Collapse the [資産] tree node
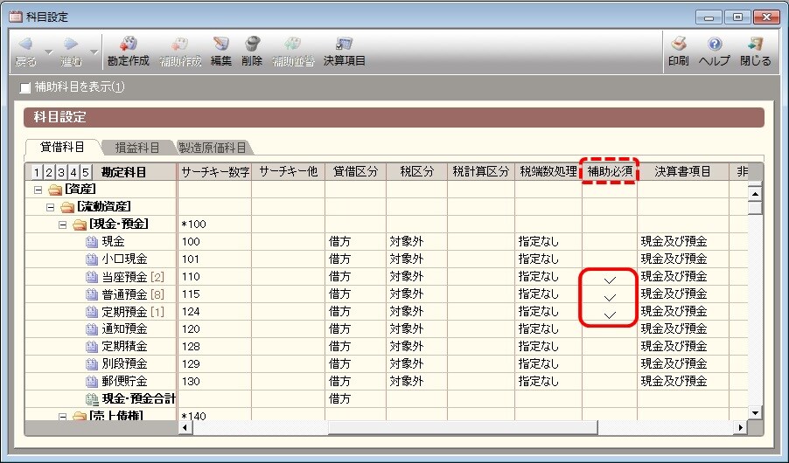Viewport: 789px width, 463px height. click(38, 190)
